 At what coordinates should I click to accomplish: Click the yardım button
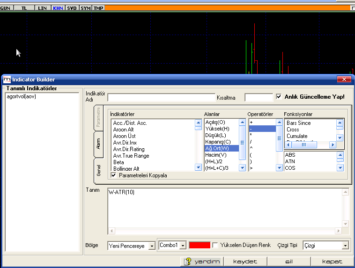click(x=202, y=261)
